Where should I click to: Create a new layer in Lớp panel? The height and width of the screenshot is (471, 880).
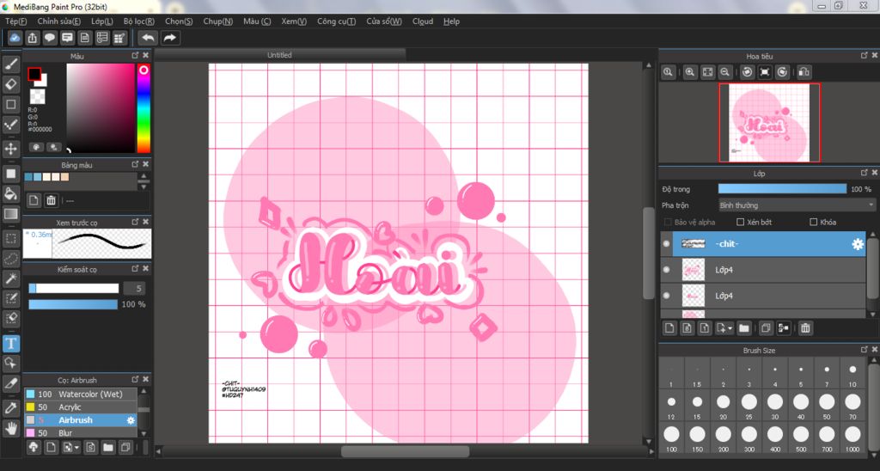coord(669,327)
